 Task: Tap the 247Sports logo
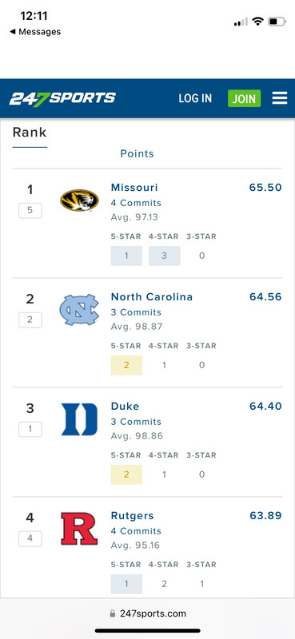click(62, 98)
